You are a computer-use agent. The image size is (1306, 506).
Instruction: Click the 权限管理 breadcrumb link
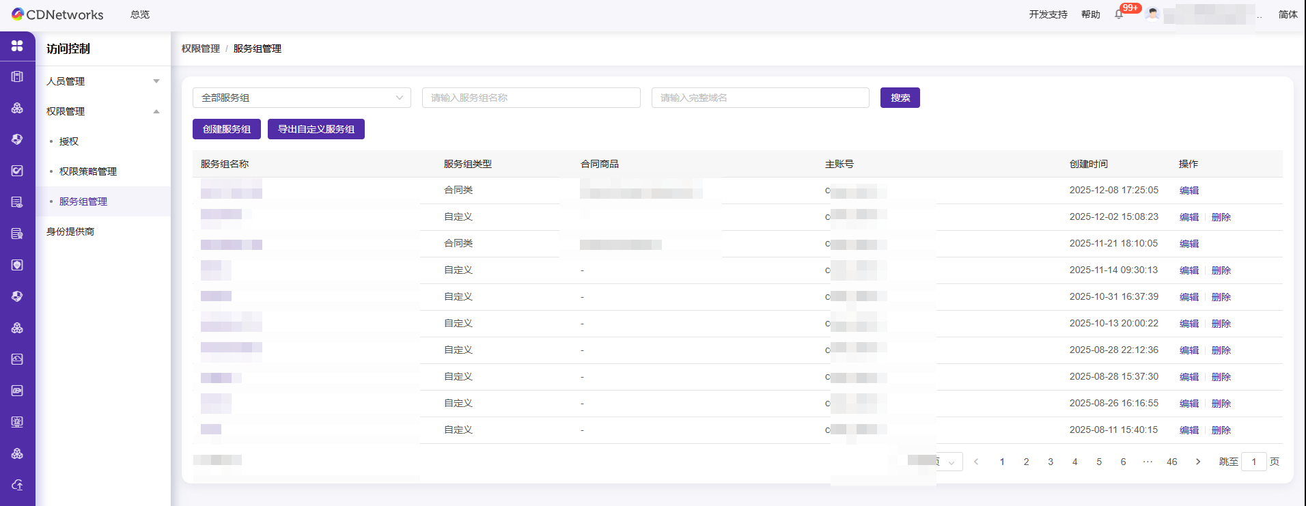(x=201, y=48)
